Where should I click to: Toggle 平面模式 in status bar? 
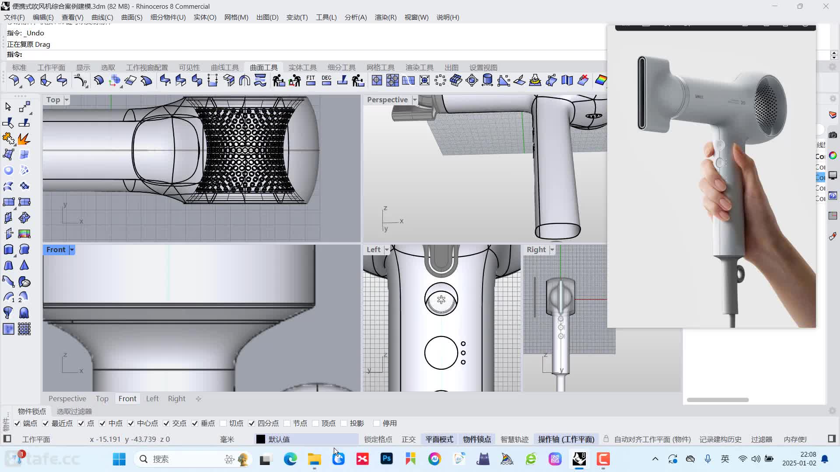coord(439,439)
